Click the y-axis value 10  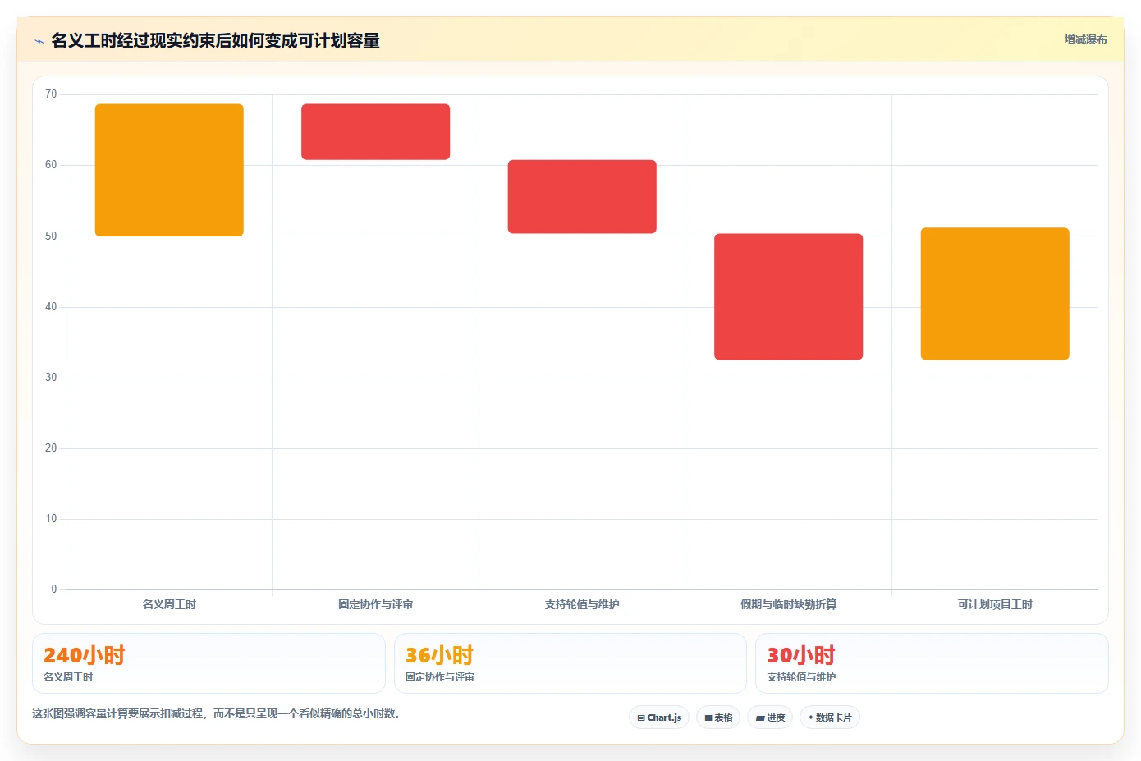click(x=51, y=519)
